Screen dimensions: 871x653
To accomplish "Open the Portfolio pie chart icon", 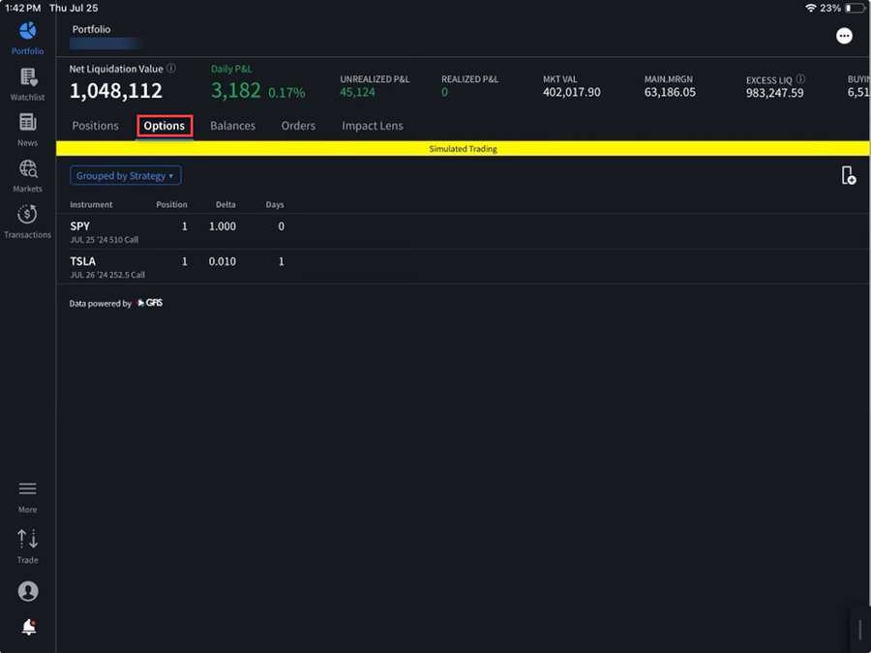I will (27, 32).
